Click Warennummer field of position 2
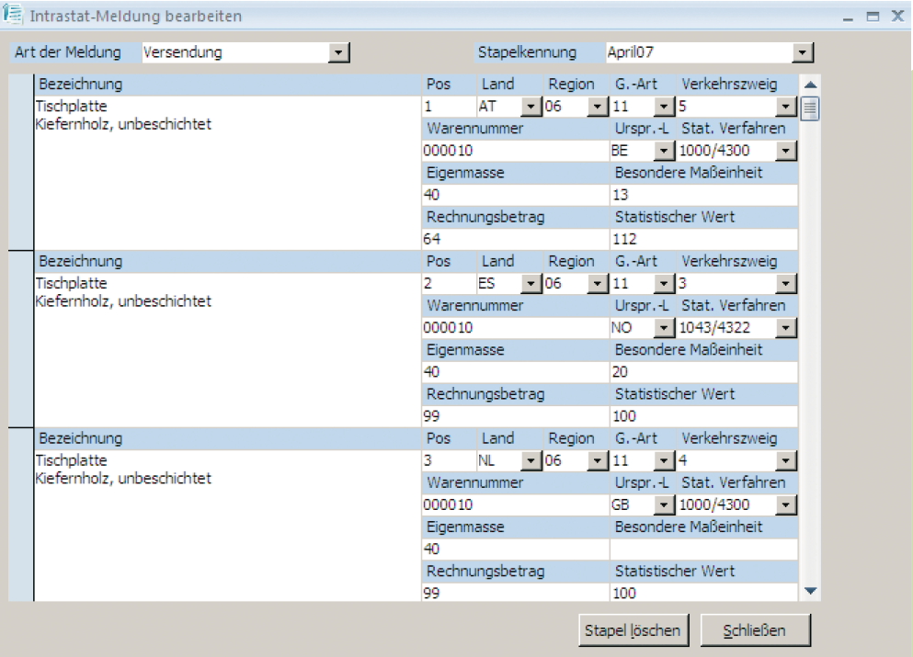The height and width of the screenshot is (657, 913). point(515,328)
